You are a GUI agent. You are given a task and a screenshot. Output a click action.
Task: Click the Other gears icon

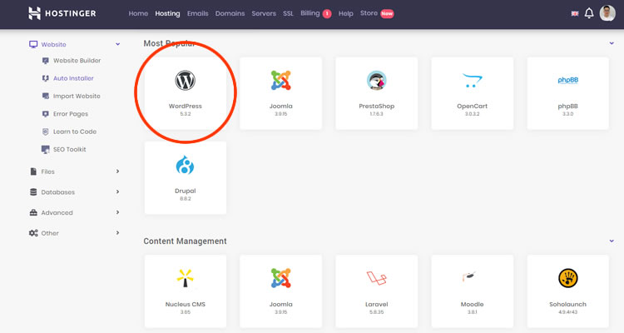click(x=33, y=233)
